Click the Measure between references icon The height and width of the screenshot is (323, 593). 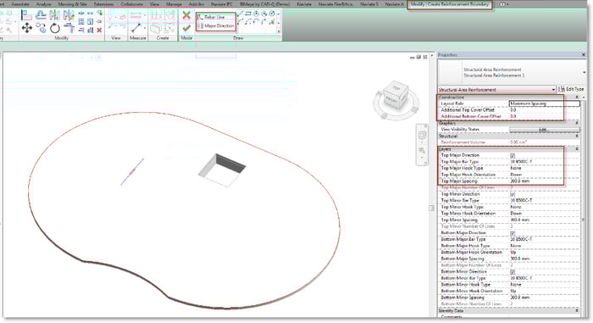point(136,28)
